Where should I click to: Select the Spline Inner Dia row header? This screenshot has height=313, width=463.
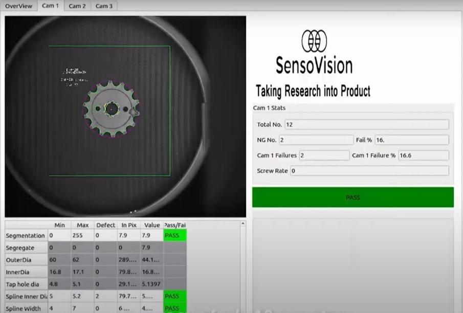26,296
